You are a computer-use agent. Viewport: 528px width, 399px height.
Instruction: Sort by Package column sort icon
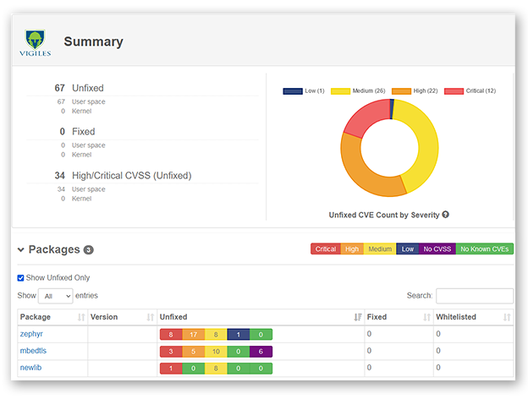(x=81, y=317)
